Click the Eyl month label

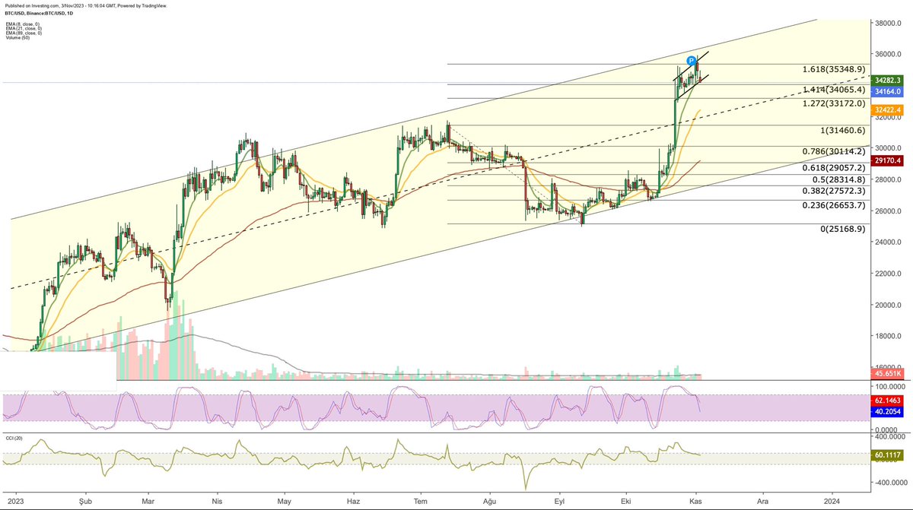tap(559, 502)
